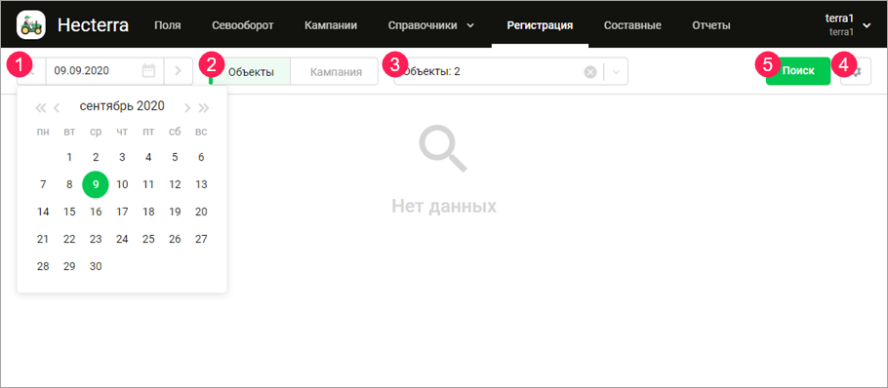Switch toggle to Объекты mode

click(x=251, y=72)
